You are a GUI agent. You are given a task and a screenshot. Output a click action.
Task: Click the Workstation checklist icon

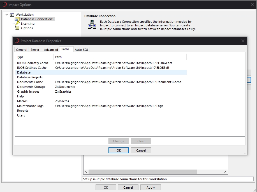point(12,15)
